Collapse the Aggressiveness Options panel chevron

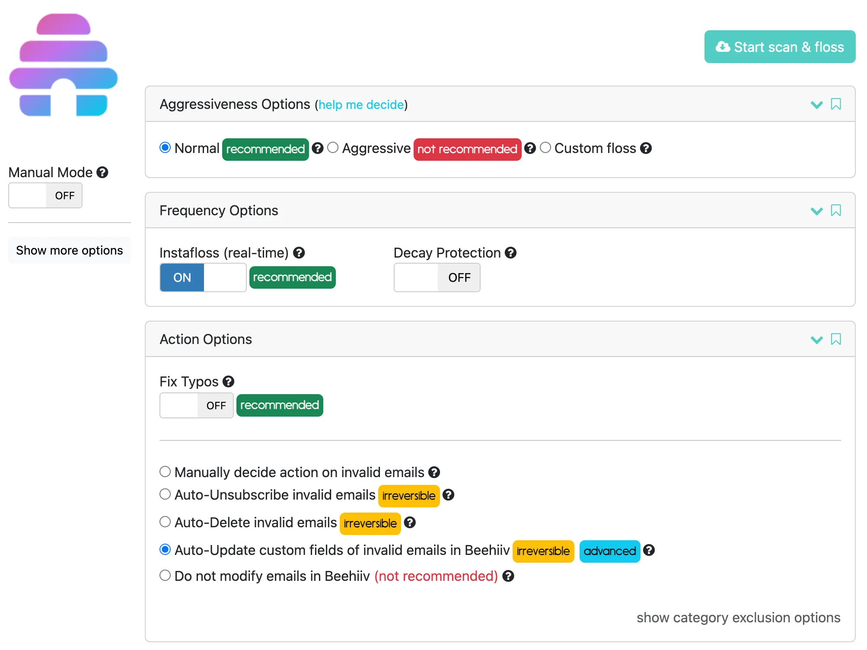point(816,105)
